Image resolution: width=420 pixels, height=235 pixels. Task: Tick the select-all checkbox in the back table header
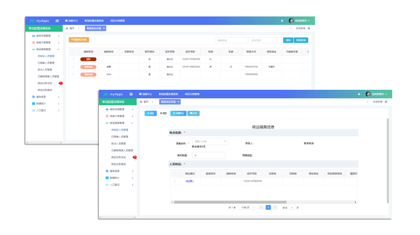(x=73, y=52)
